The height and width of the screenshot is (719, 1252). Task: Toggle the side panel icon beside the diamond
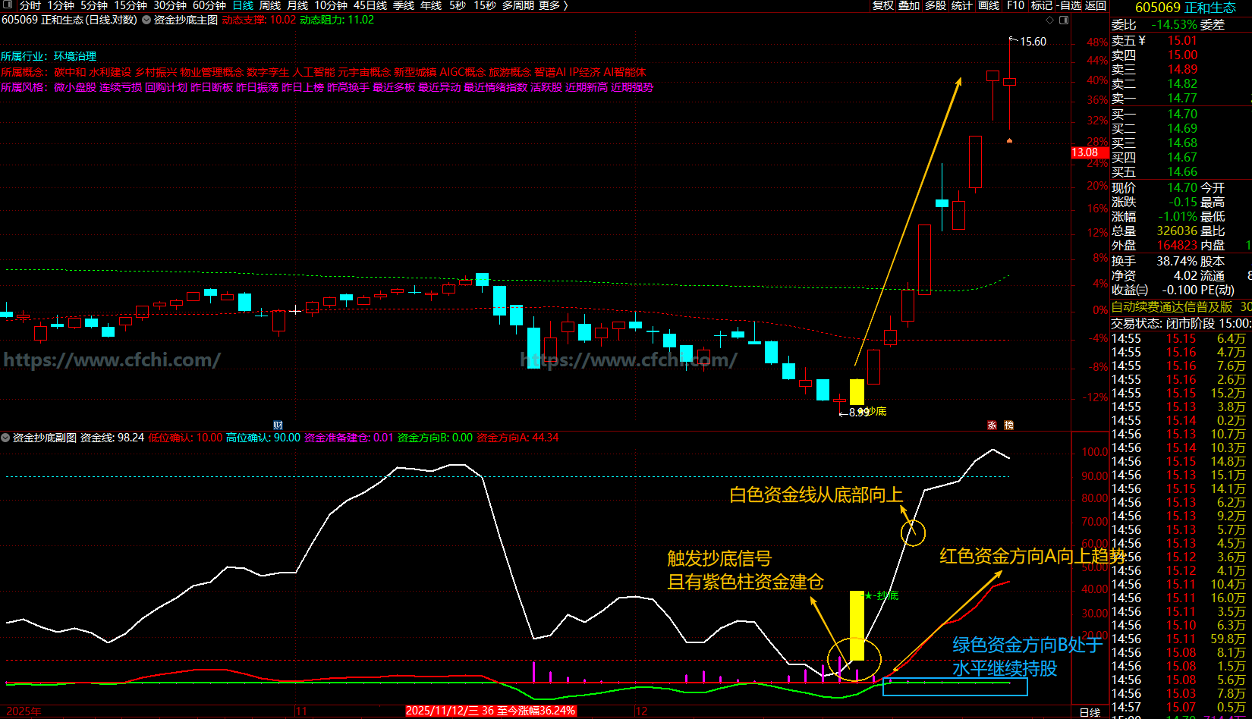[1064, 20]
